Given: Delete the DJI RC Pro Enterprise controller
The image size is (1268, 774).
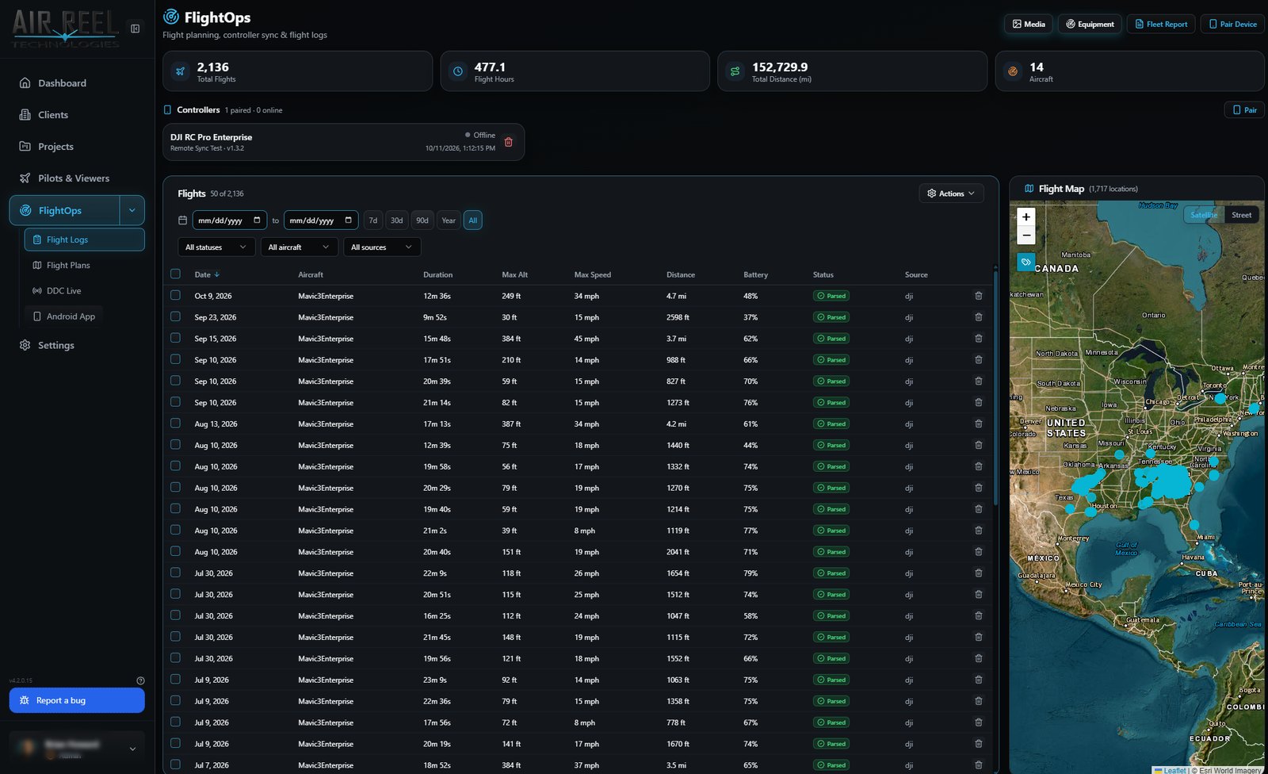Looking at the screenshot, I should click(x=509, y=142).
